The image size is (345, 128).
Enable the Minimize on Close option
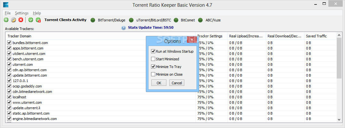point(153,74)
